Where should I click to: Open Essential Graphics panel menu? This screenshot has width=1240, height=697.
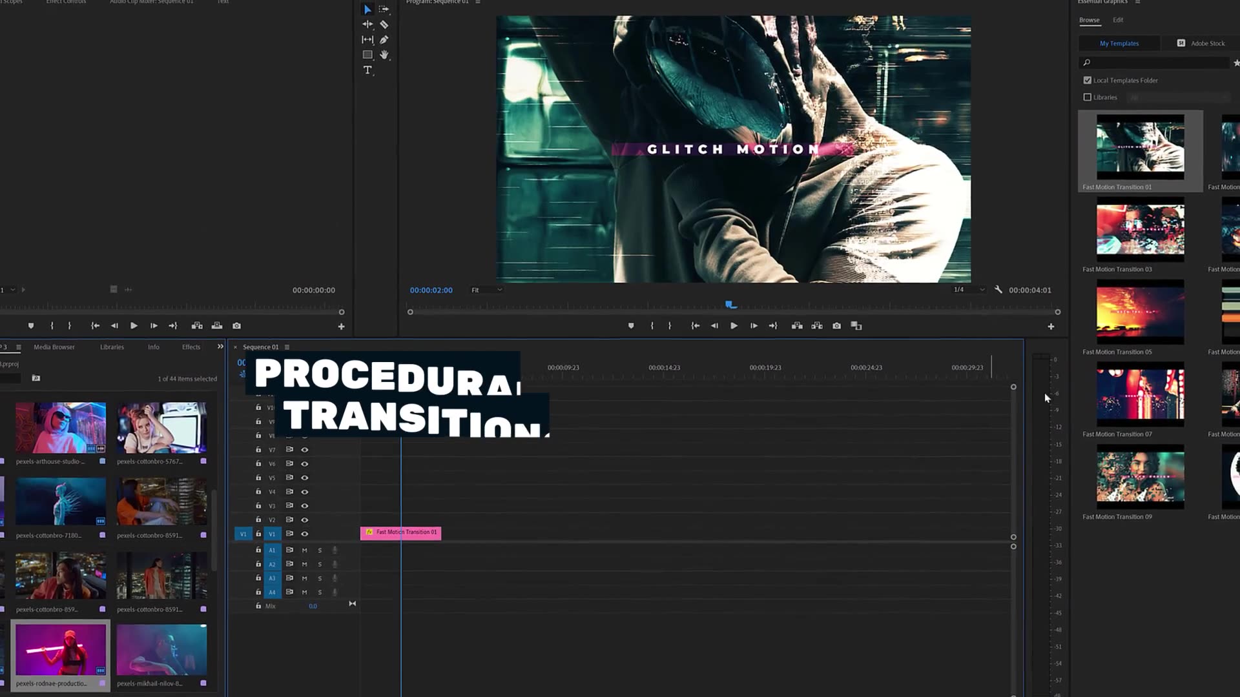(x=1137, y=2)
